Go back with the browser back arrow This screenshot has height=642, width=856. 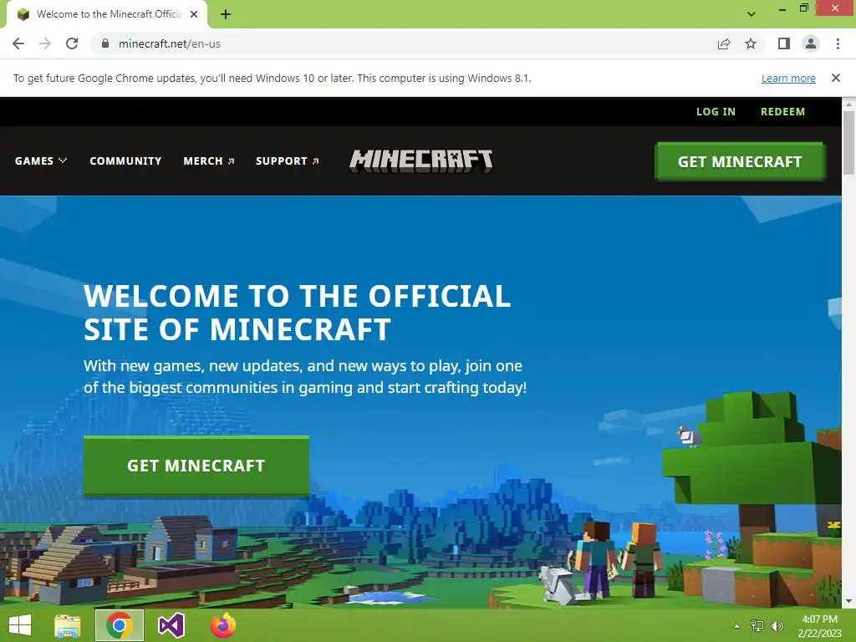(x=18, y=43)
